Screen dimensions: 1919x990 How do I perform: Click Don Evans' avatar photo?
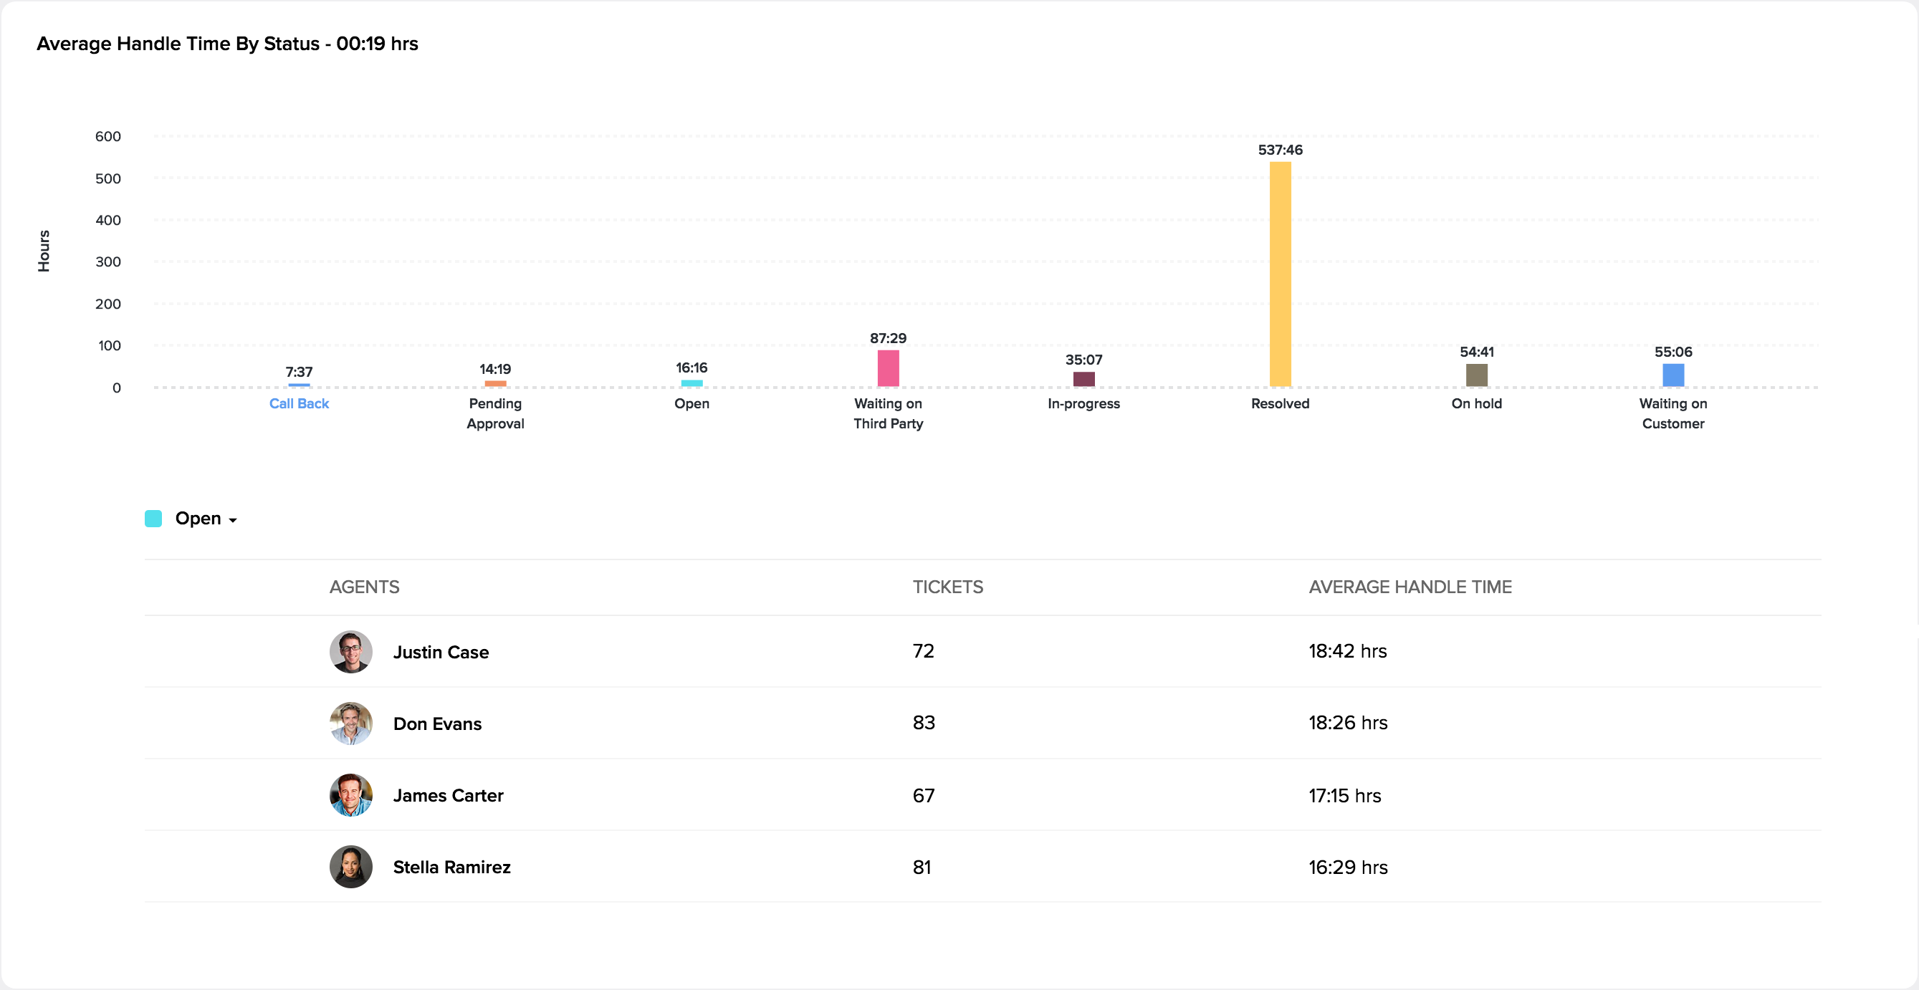click(x=351, y=724)
